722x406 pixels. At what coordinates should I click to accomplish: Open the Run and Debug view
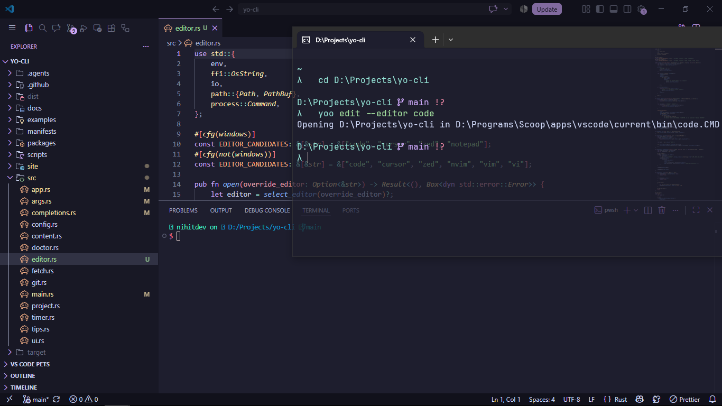tap(84, 28)
